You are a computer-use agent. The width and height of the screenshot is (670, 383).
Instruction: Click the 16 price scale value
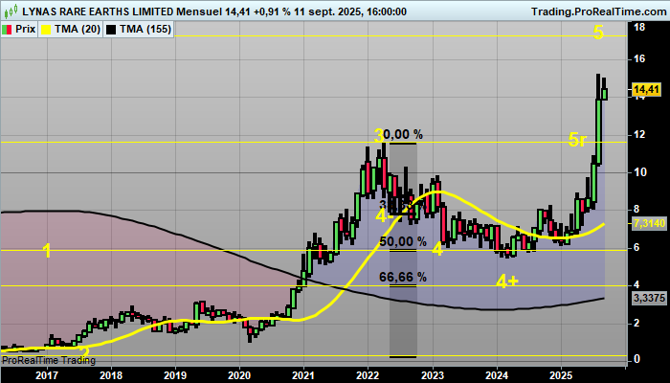(x=639, y=59)
